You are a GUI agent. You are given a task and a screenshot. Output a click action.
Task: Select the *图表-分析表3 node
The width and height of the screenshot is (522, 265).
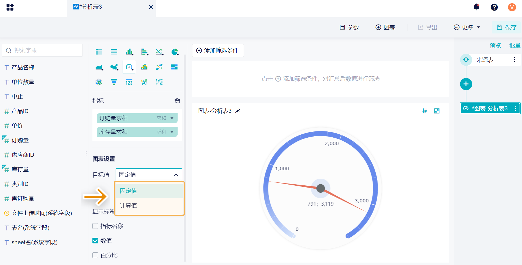(490, 108)
